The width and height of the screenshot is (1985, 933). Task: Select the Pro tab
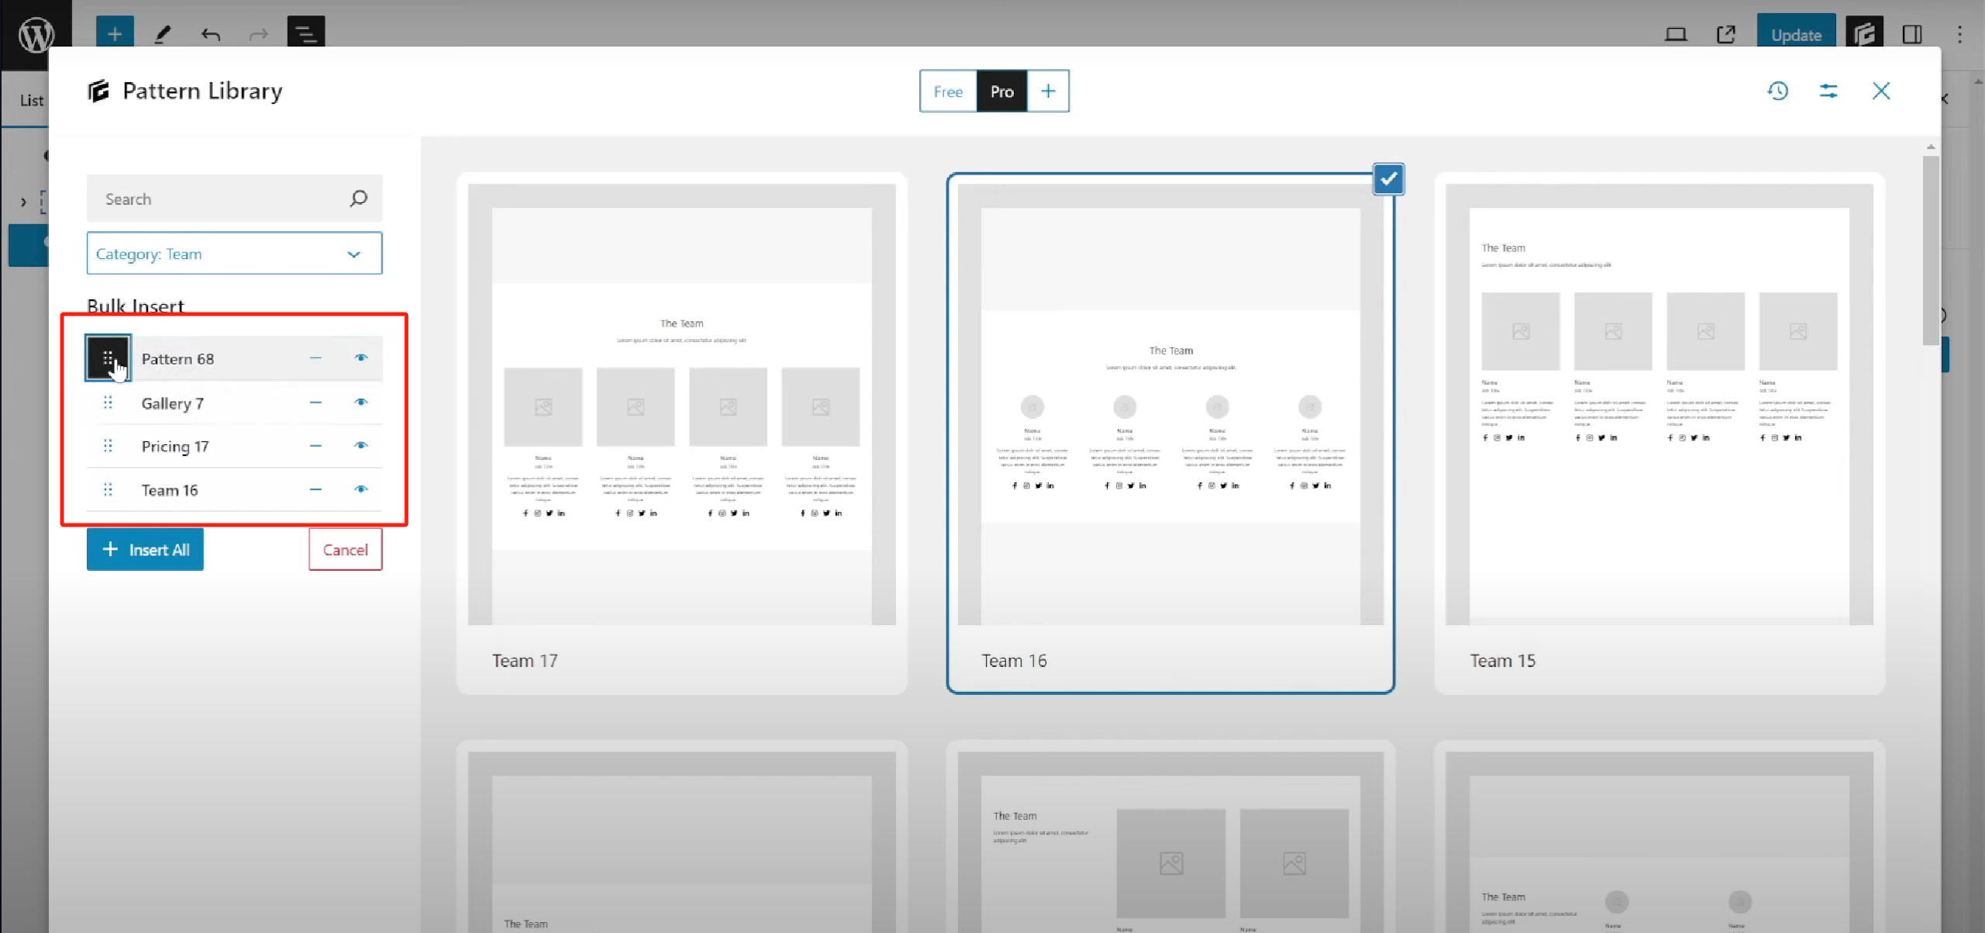(1001, 92)
